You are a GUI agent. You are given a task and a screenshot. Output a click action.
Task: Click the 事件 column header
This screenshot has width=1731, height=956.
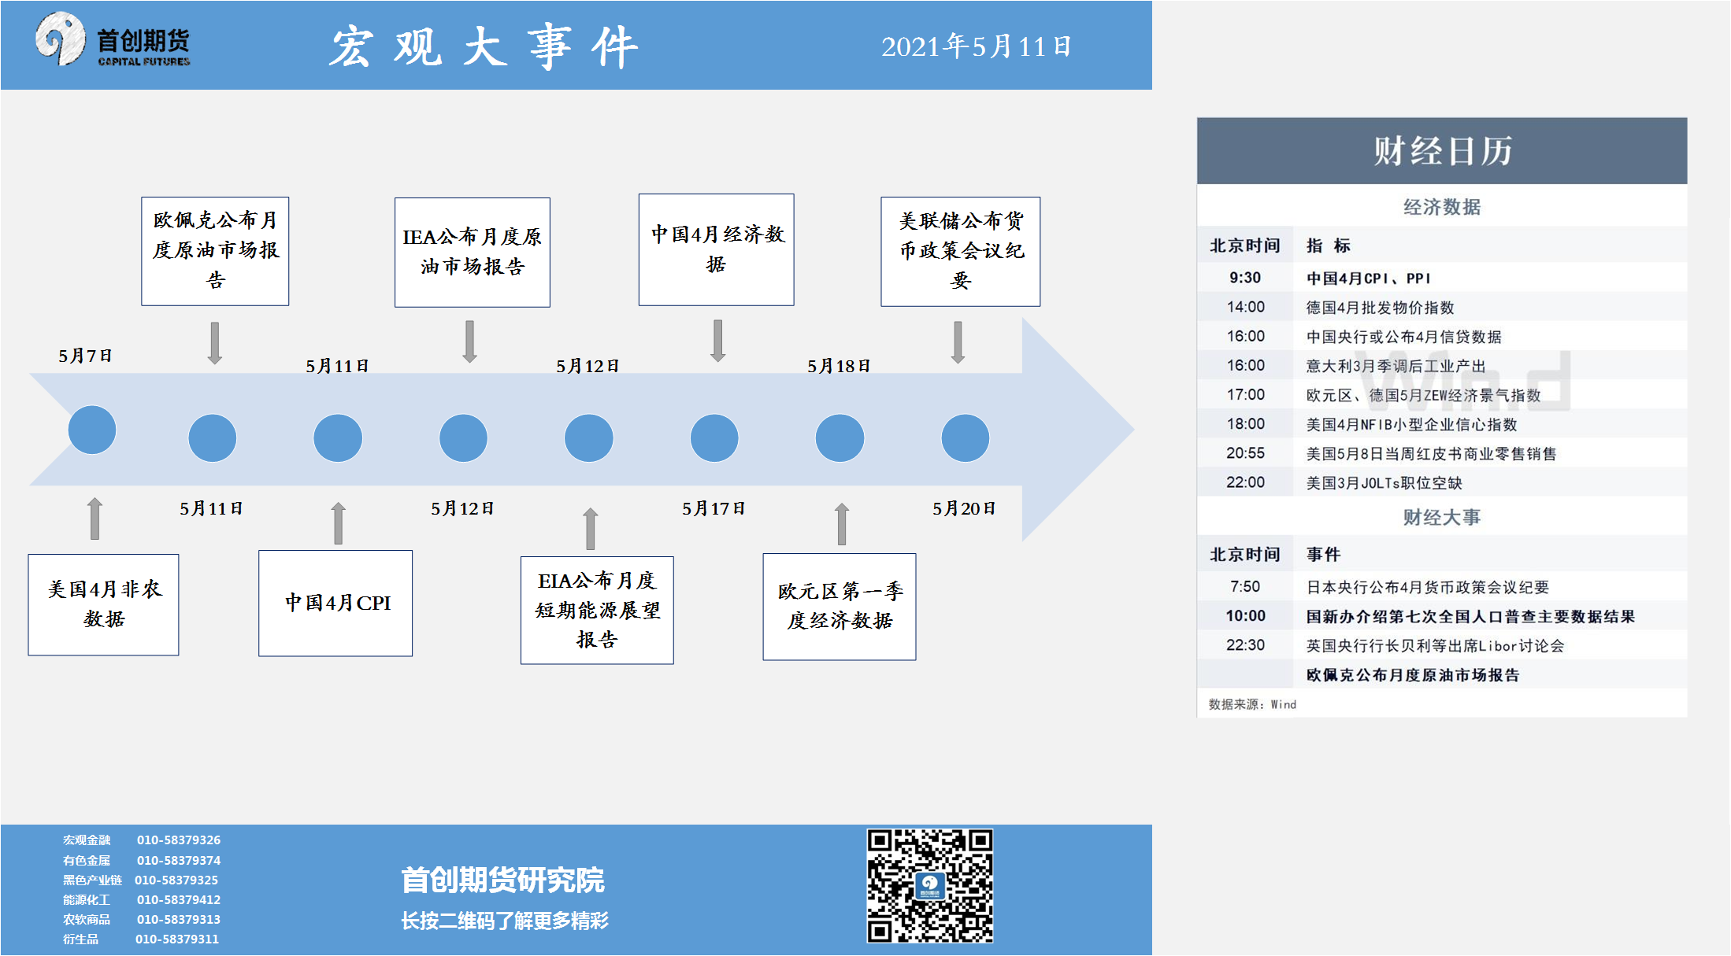click(1324, 554)
